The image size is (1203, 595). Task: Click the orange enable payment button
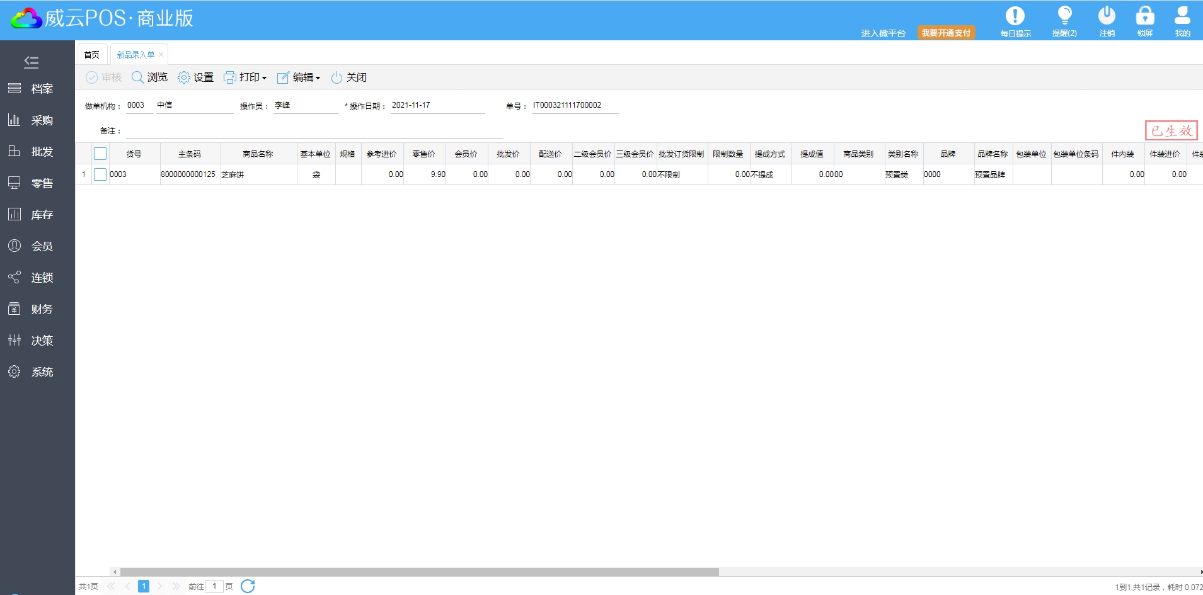946,33
